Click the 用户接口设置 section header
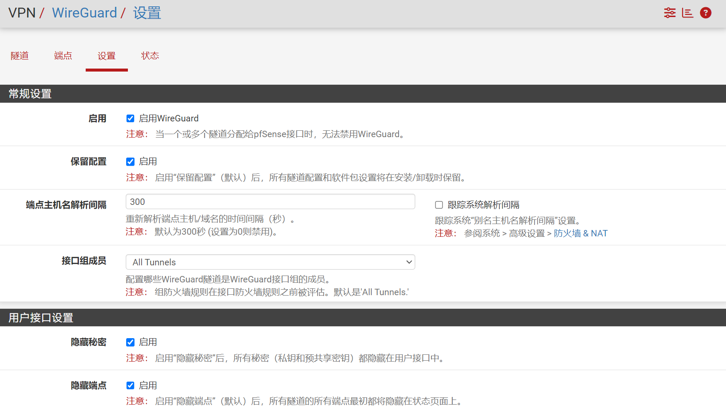This screenshot has width=726, height=411. pyautogui.click(x=41, y=318)
